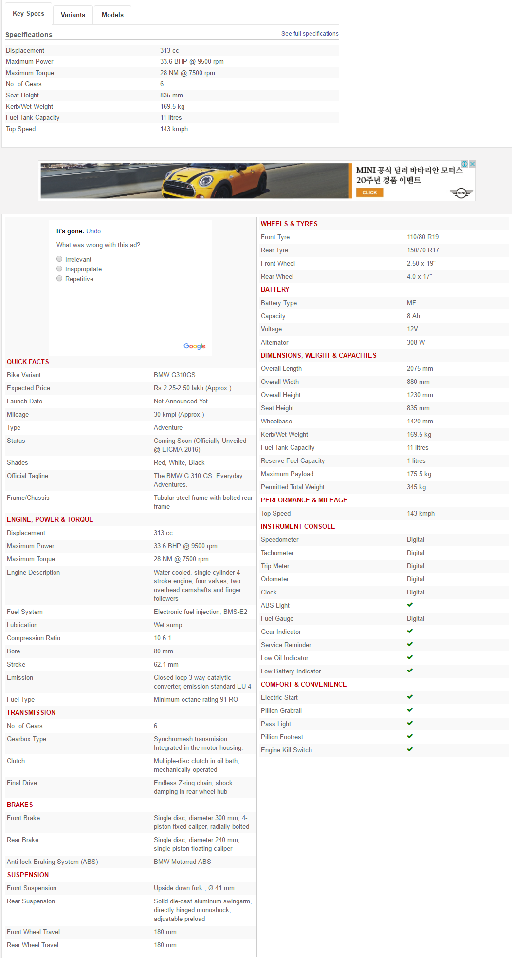
Task: Open the Models tab
Action: point(112,15)
